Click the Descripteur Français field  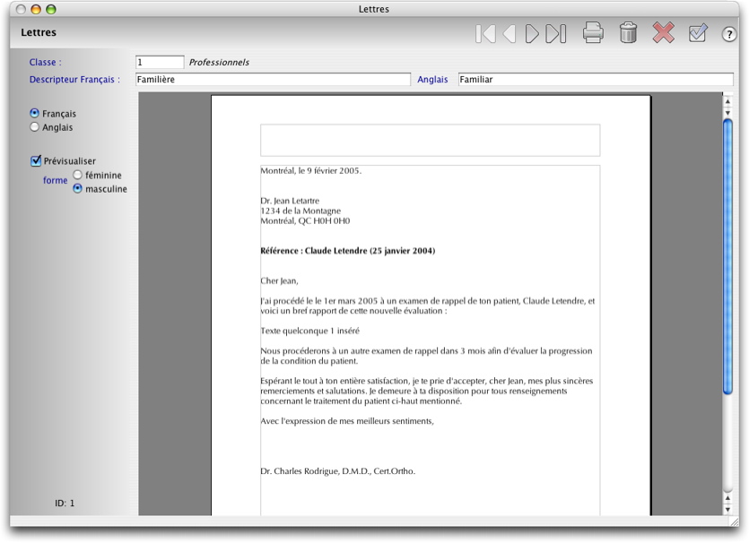(273, 79)
